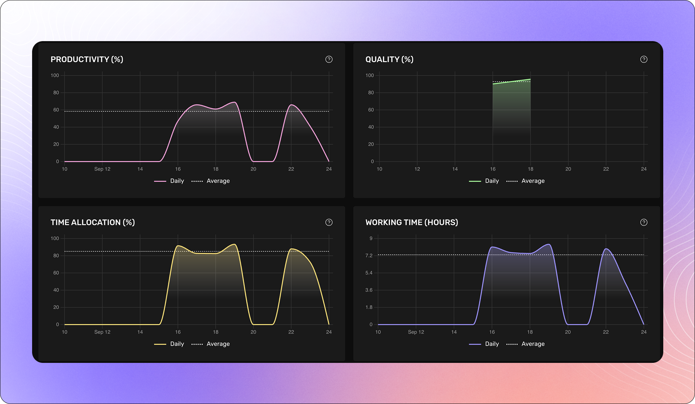Open the Time Allocation help icon
The height and width of the screenshot is (404, 695).
coord(329,222)
